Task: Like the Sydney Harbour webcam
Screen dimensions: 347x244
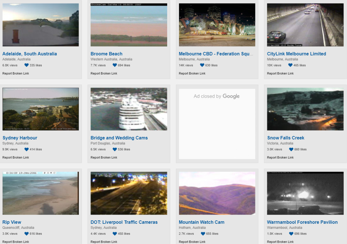Action: click(x=26, y=149)
